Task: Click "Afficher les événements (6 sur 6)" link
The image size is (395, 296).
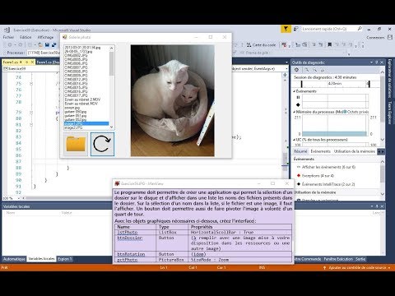Action: (328, 167)
